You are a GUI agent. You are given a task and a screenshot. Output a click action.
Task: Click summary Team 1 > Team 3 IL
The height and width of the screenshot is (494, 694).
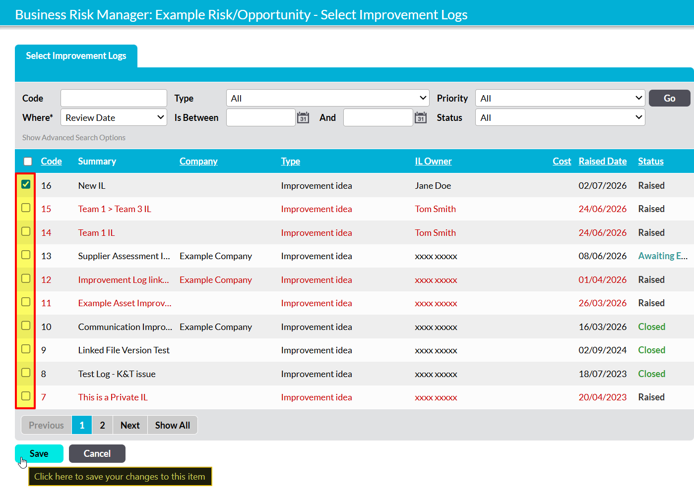(x=115, y=209)
